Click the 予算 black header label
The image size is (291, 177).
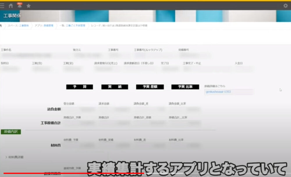tap(79, 87)
